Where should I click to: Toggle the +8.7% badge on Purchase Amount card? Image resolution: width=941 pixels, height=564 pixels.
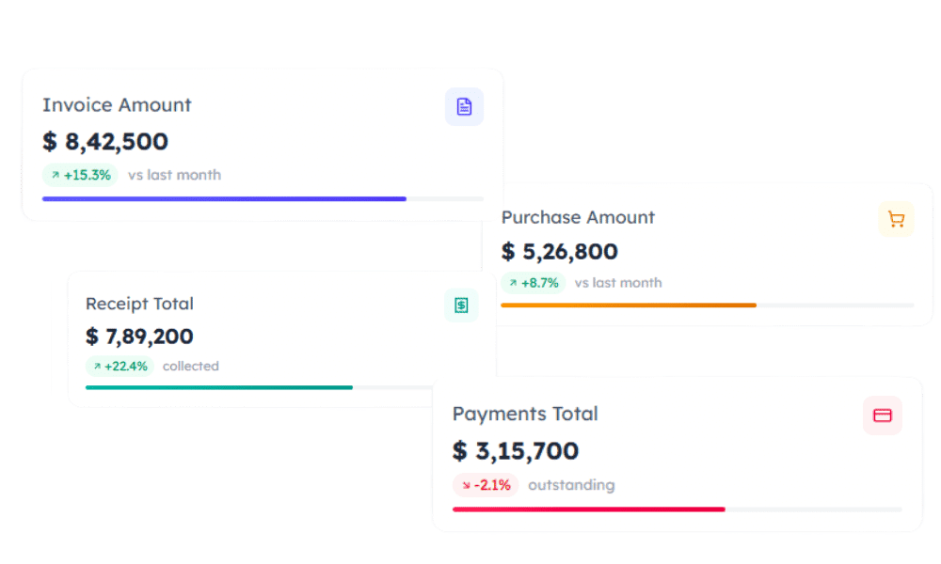[x=534, y=283]
